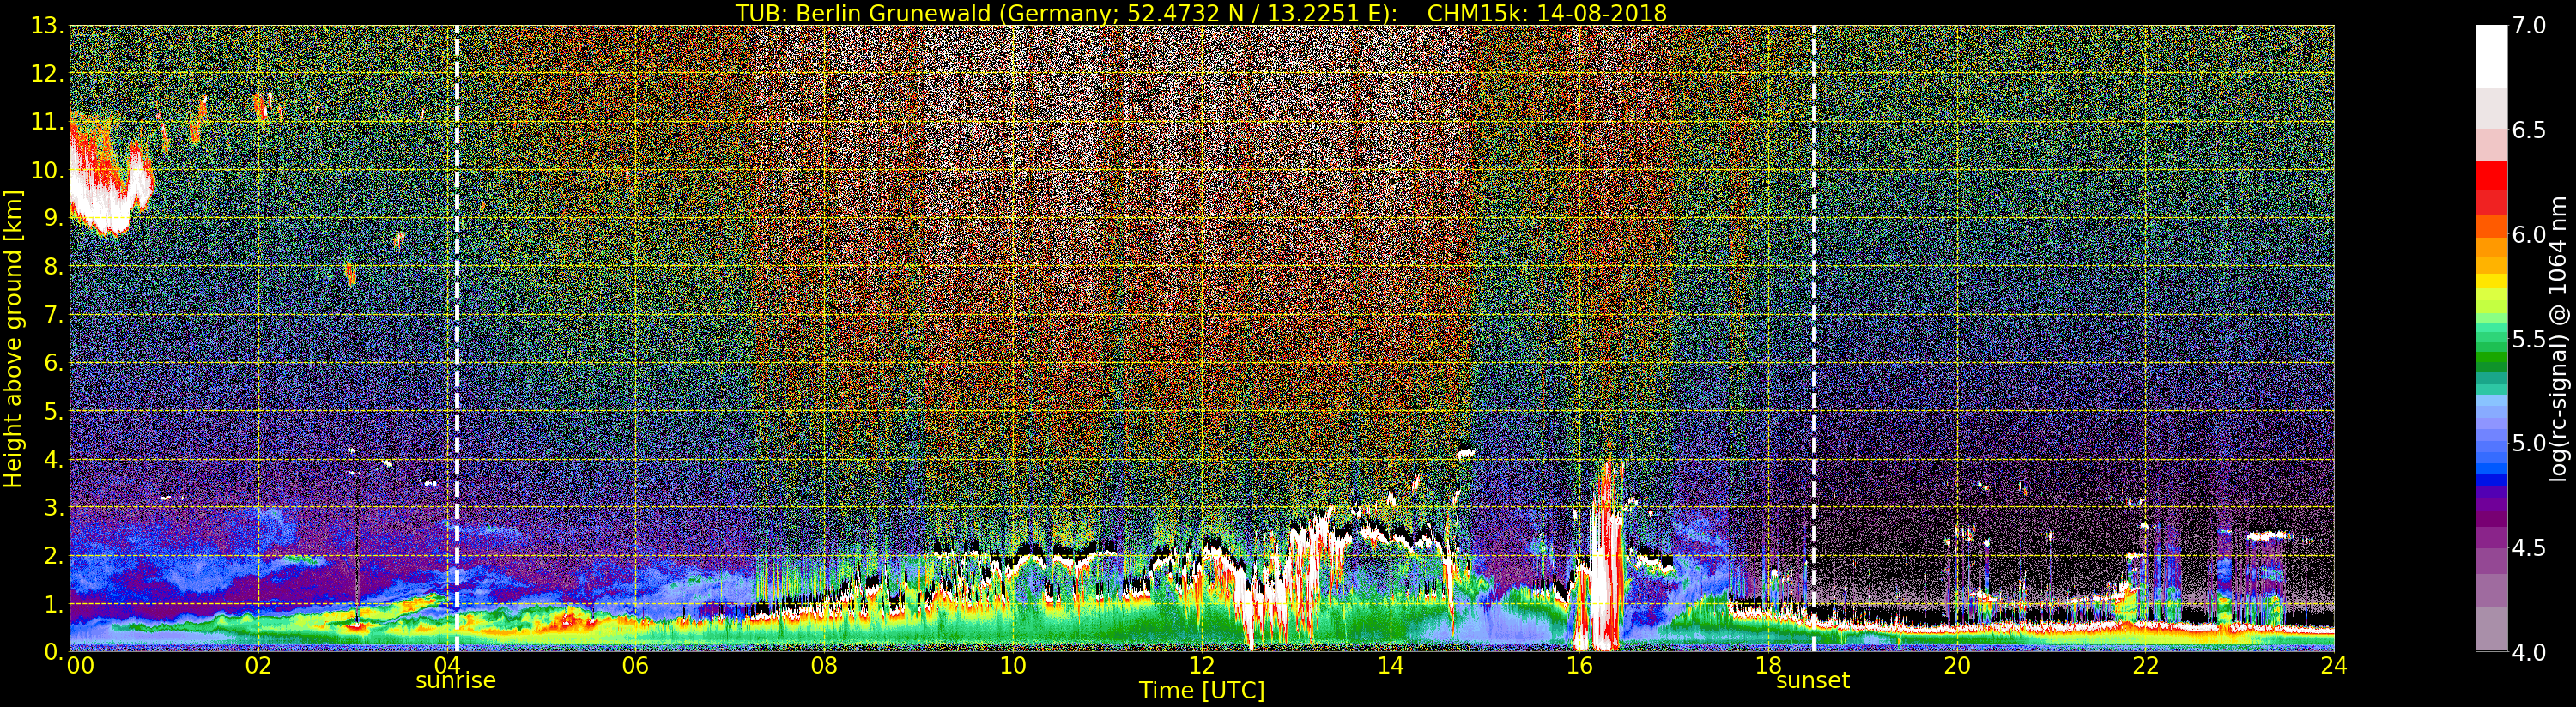Click the y-axis tick label '13.'
This screenshot has width=2576, height=707.
point(47,26)
